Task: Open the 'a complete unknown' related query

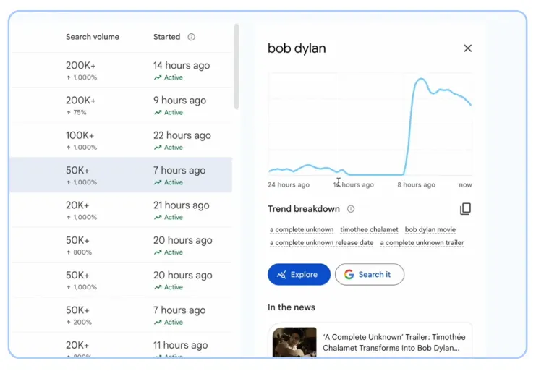Action: [x=302, y=229]
